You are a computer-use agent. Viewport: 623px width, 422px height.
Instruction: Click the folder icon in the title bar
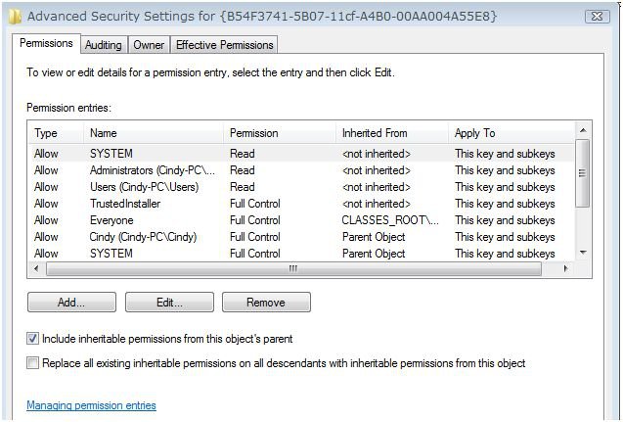(x=15, y=17)
